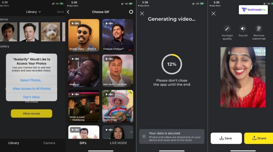The image size is (273, 152).
Task: Select the Jackie Chan demo photo
Action: pos(8,32)
